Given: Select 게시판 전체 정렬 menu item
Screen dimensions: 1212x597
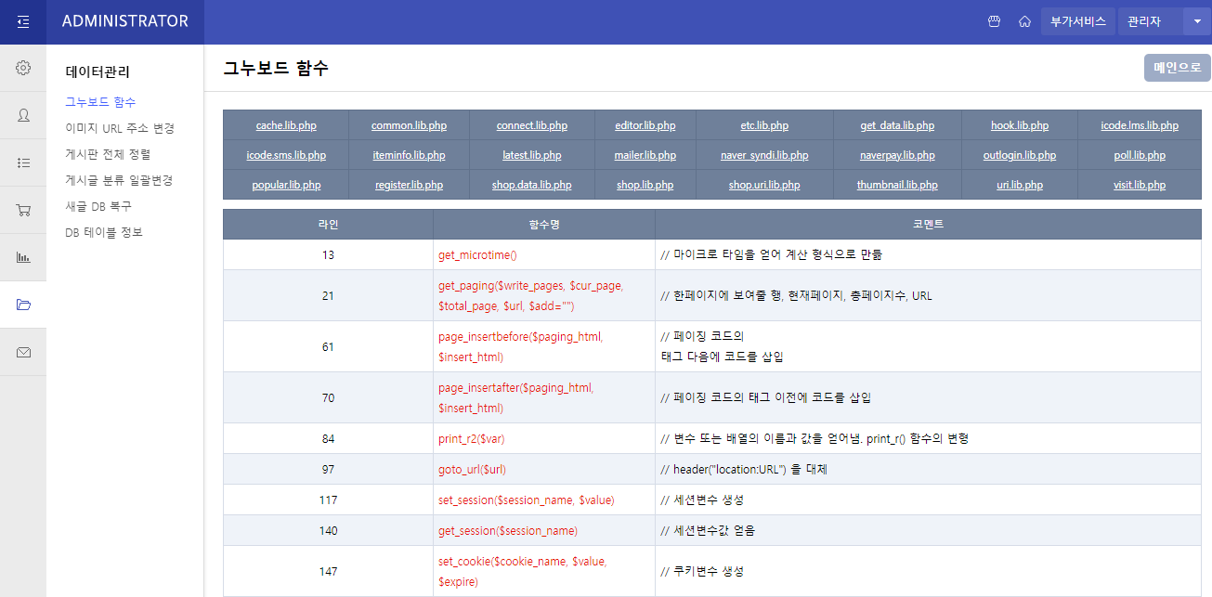Looking at the screenshot, I should pos(108,154).
